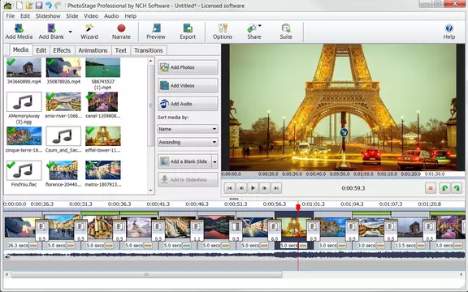Expand the Ascending sort order dropdown

point(188,142)
